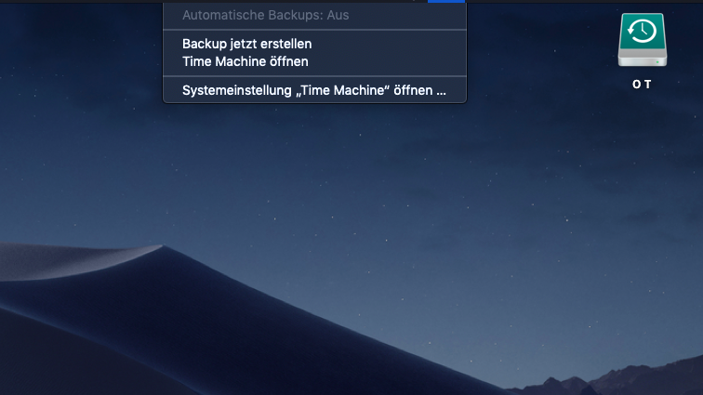
Task: Click the clock-arrow symbol on the green drive
Action: coord(642,33)
